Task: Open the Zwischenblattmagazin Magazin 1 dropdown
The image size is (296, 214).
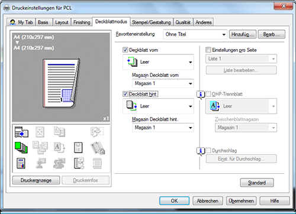Action: point(246,128)
